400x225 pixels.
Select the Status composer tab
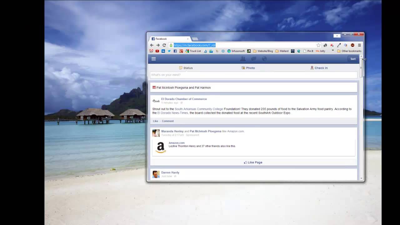pos(186,68)
